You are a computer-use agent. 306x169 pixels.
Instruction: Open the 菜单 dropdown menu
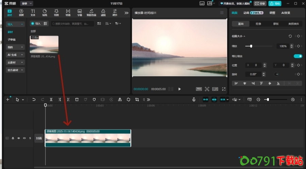[x=26, y=3]
